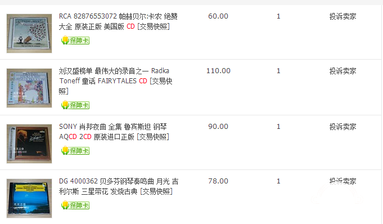Click the 保障卡 badge under the SONY 肖邦夜曲 item
The image size is (383, 224).
pos(75,150)
